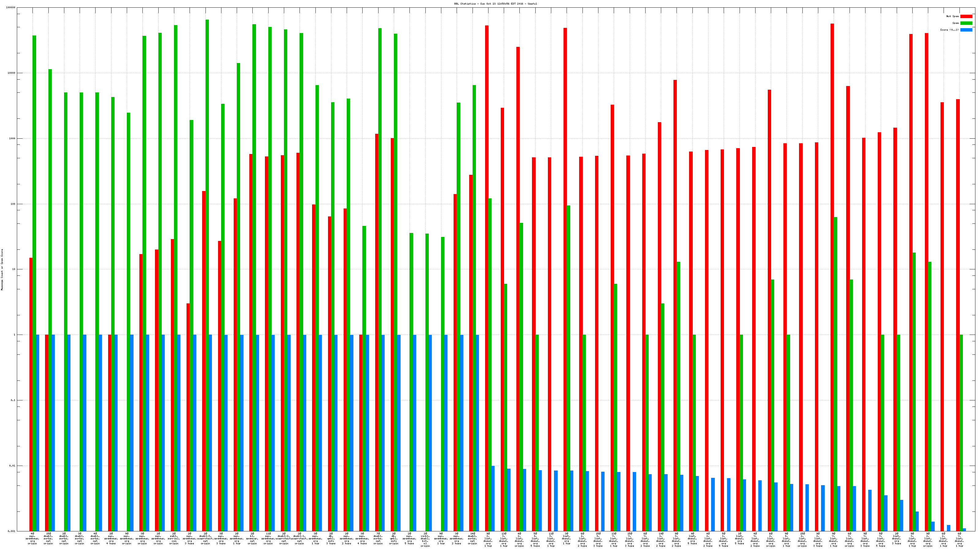Click the 100000 tick label on y-axis
Viewport: 980px width, 551px height.
coord(11,8)
